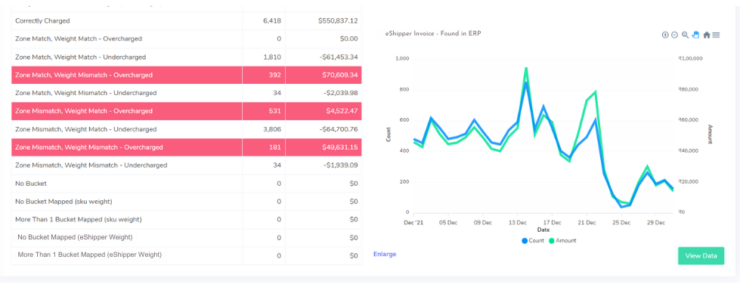The height and width of the screenshot is (287, 740).
Task: Select Zone Match, Weight Mismatch - Overcharged row
Action: pos(187,75)
